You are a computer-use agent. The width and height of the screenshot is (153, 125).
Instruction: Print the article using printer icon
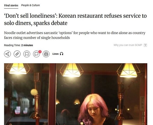pyautogui.click(x=46, y=54)
